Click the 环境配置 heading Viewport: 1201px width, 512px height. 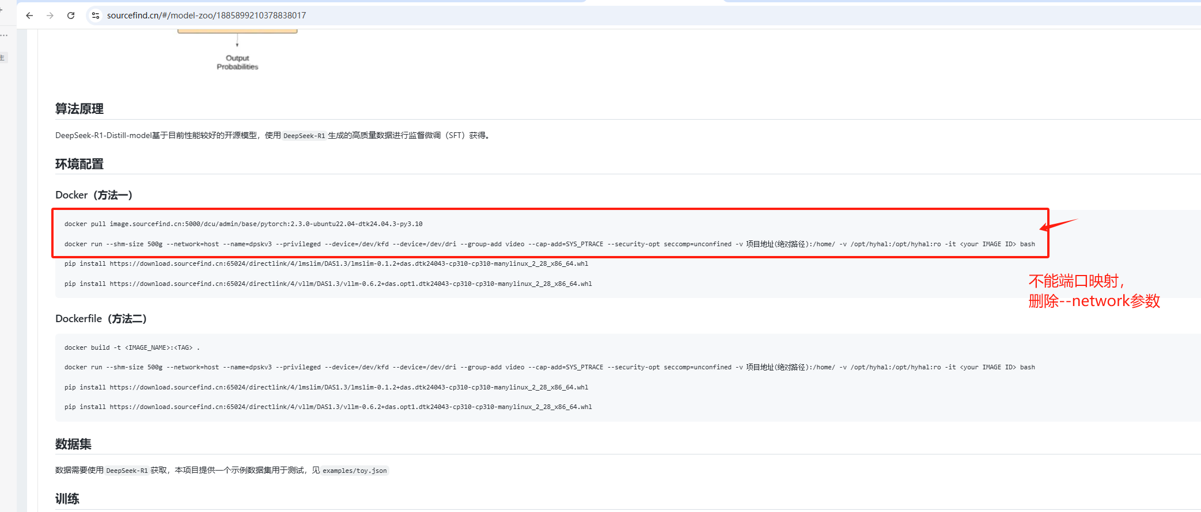pos(79,164)
